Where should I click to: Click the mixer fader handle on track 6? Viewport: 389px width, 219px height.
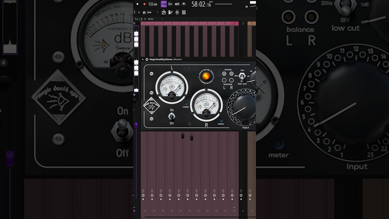[x=191, y=138]
